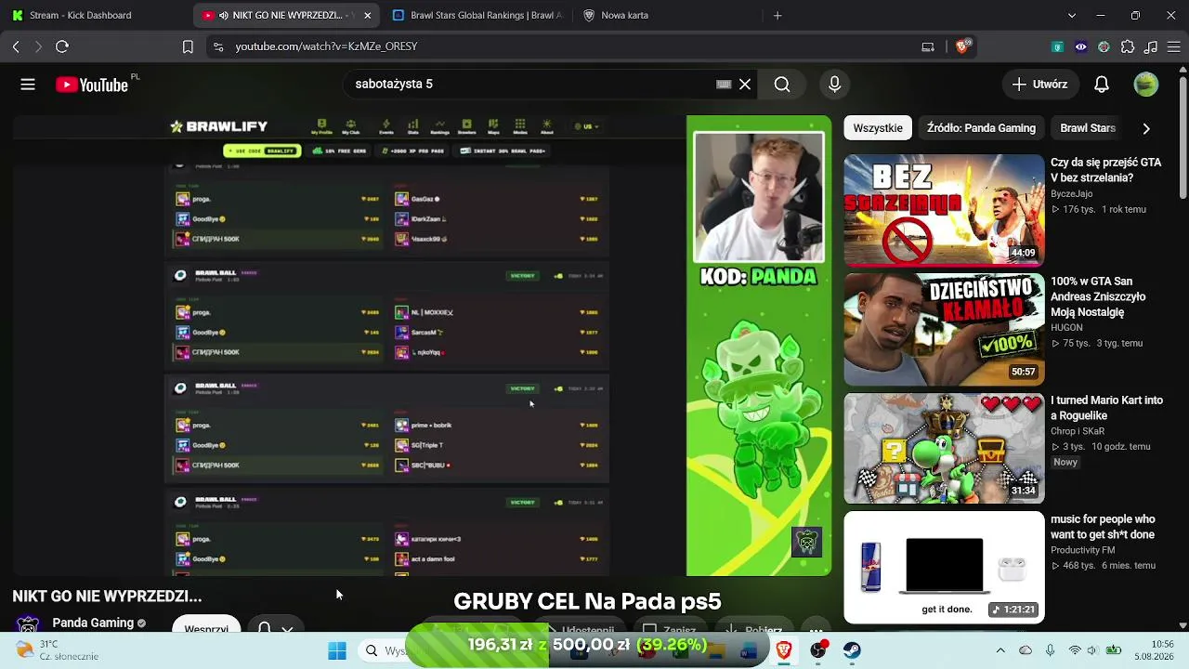The height and width of the screenshot is (669, 1189).
Task: Open the weather widget on the taskbar
Action: [56, 650]
